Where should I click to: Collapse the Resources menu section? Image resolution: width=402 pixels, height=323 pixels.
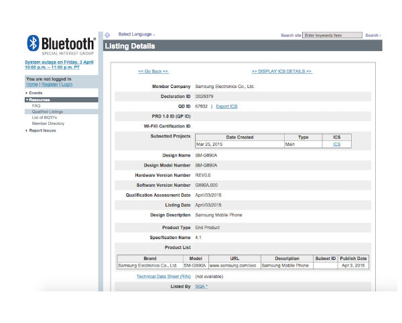(x=61, y=99)
